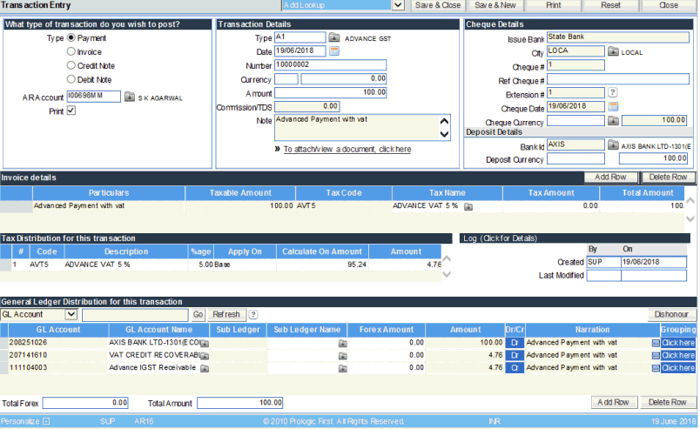Open the City lookup icon

tap(613, 51)
